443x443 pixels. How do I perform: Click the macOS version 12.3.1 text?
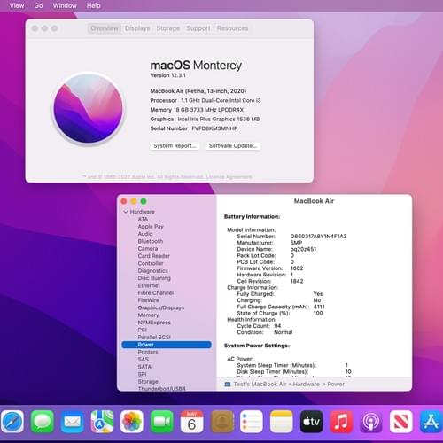point(168,75)
